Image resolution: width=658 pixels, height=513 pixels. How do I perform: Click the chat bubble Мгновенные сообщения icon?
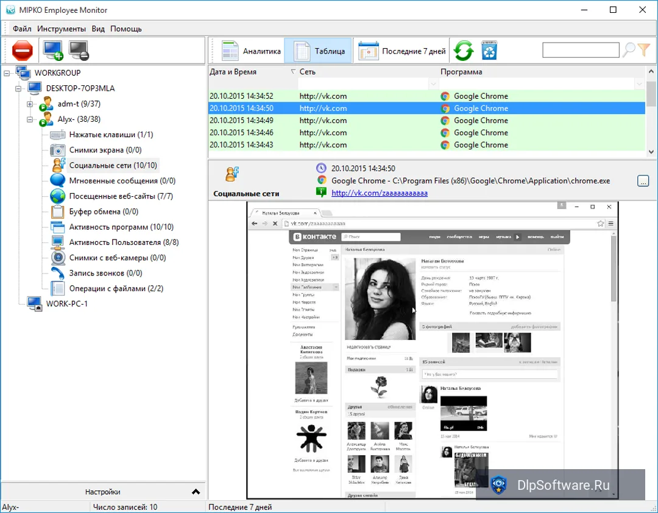57,180
